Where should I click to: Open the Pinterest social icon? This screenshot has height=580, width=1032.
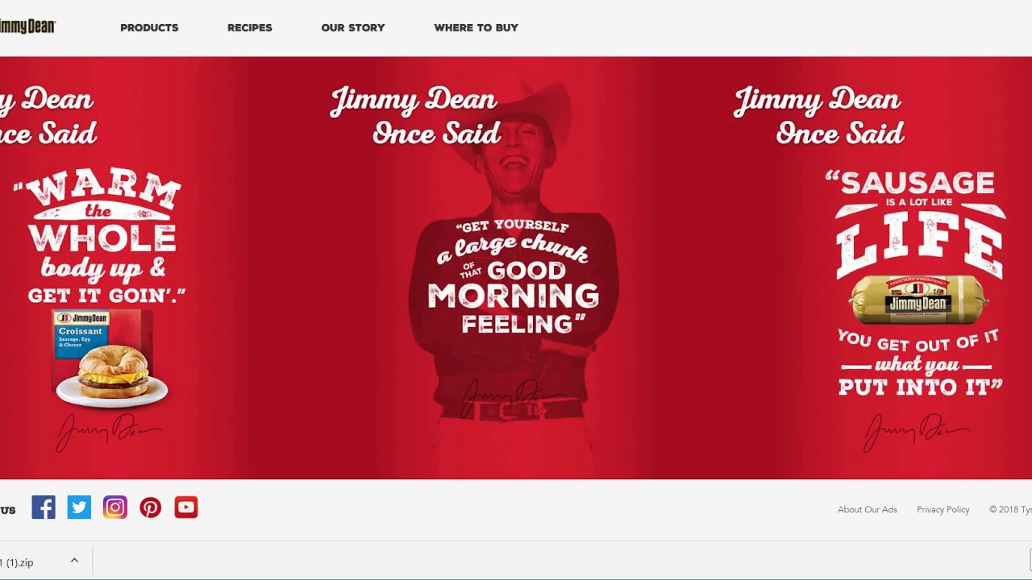point(151,507)
